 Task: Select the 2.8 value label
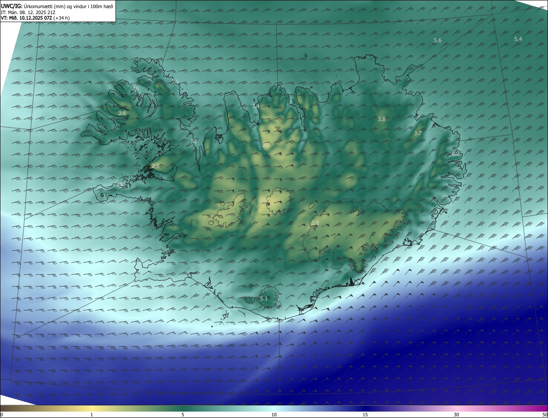pos(315,223)
